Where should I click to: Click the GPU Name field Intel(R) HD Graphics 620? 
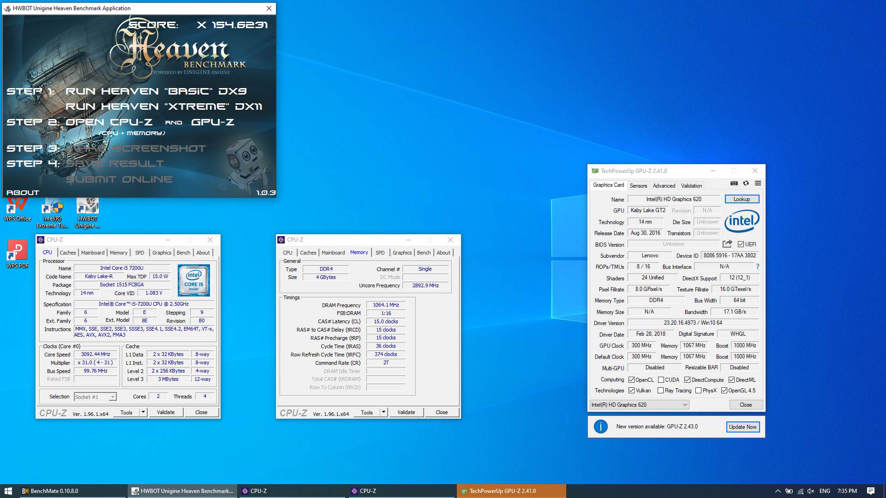pyautogui.click(x=674, y=199)
